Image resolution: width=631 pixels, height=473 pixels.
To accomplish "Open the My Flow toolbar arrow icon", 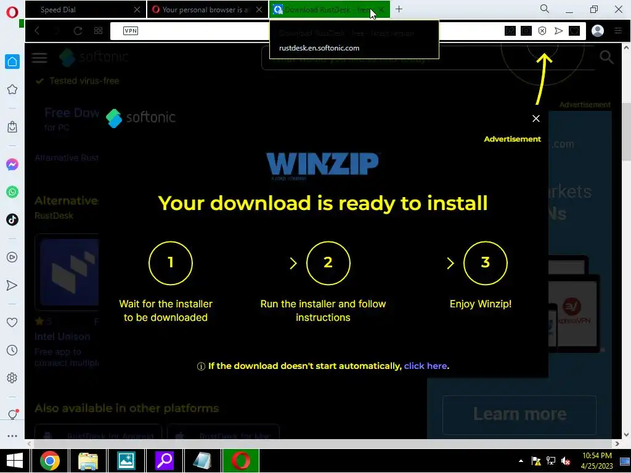I will tap(558, 31).
